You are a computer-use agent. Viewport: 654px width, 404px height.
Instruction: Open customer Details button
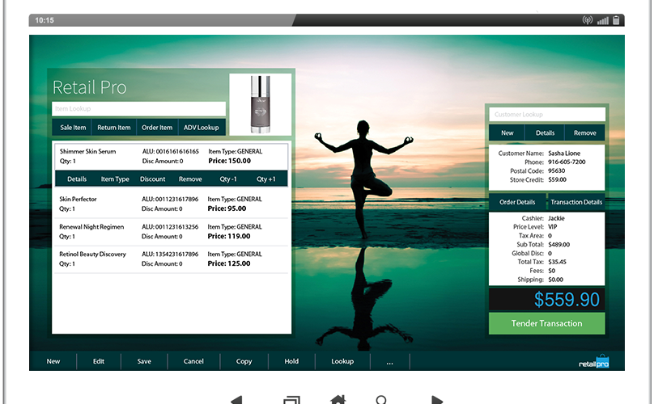(x=546, y=133)
